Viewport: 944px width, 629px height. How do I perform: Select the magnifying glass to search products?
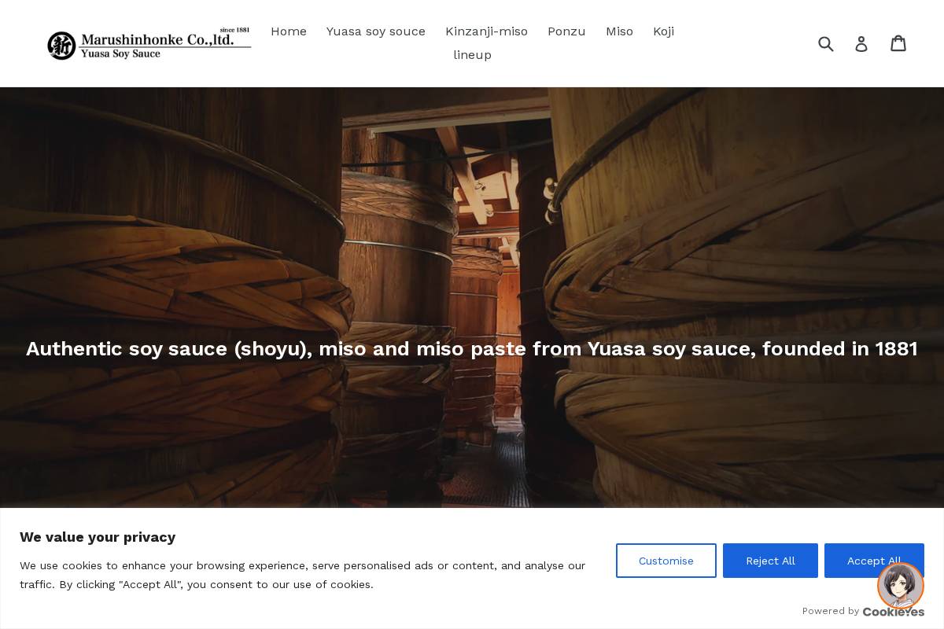point(826,43)
